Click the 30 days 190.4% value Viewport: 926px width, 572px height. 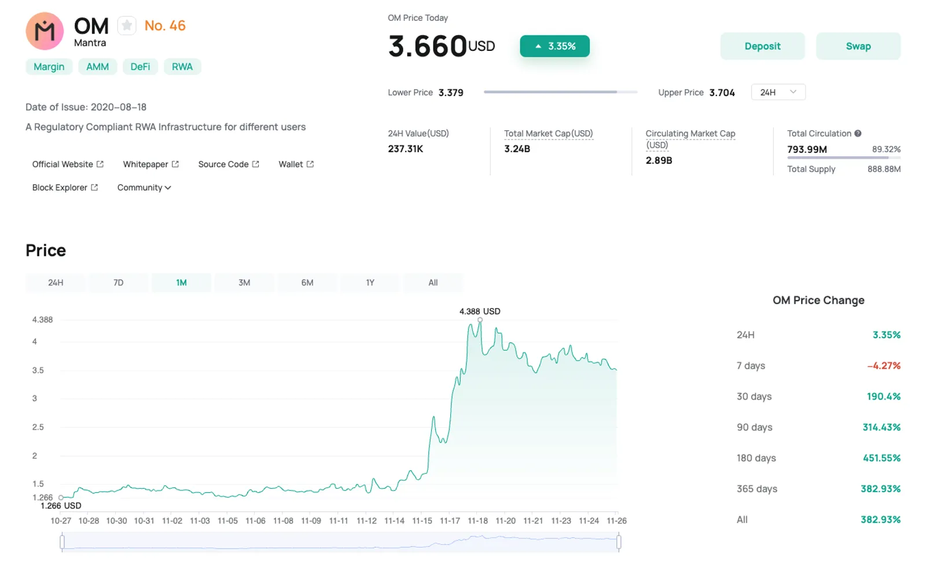[884, 397]
